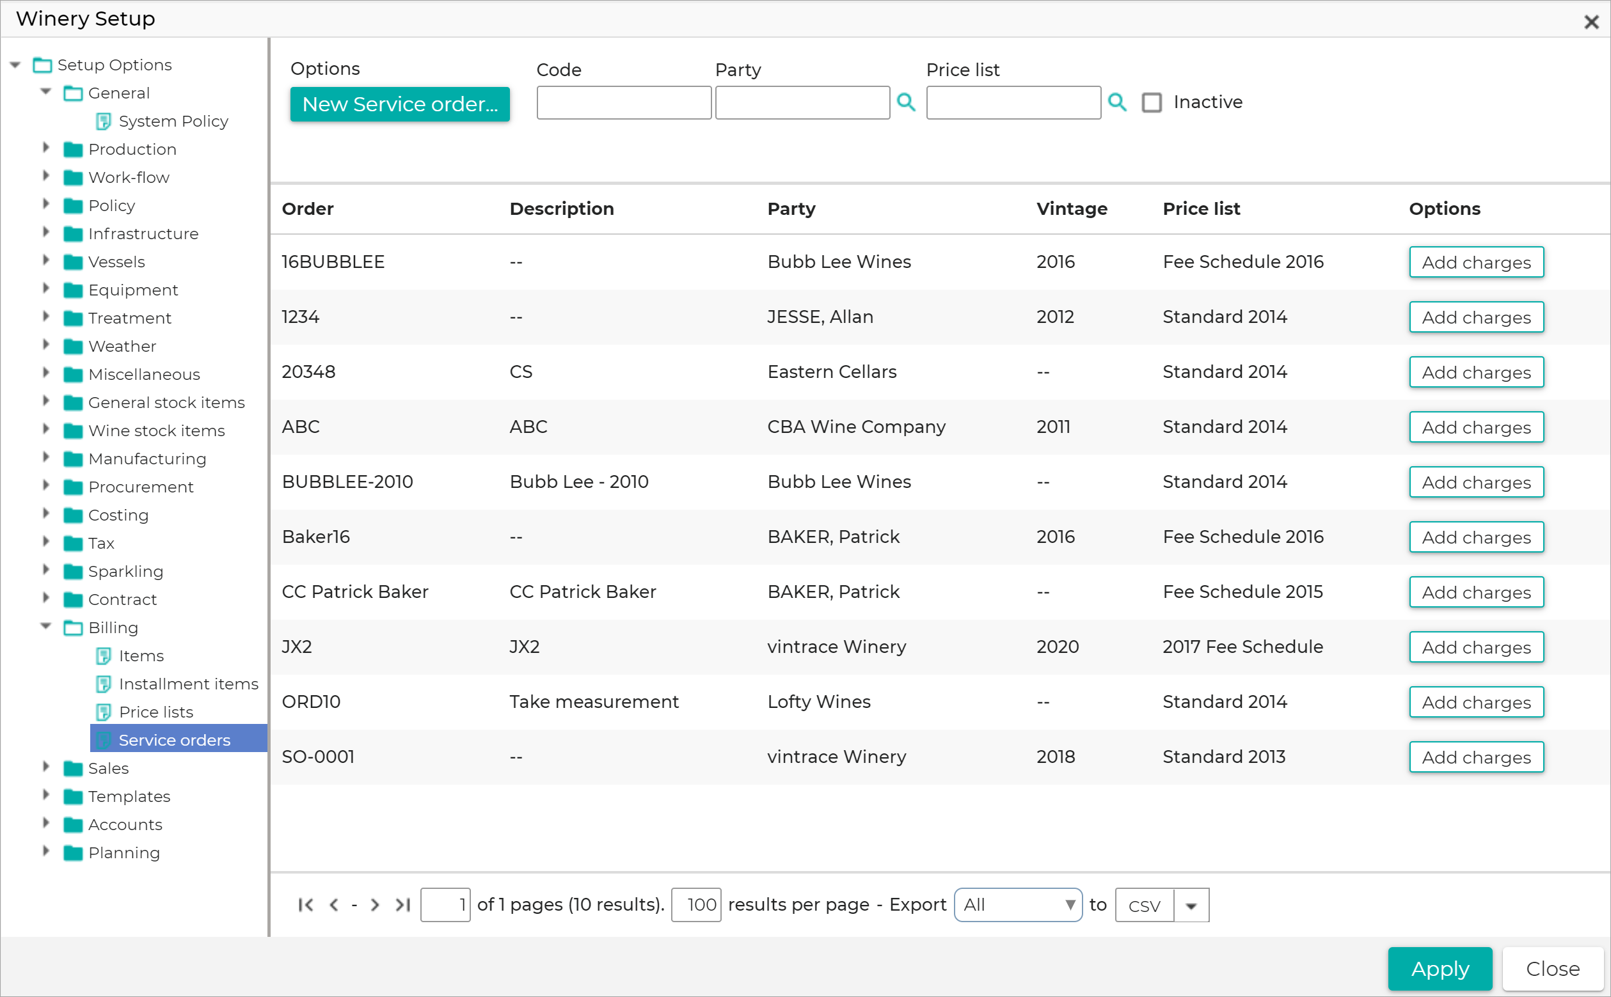Click New Service order button

[400, 104]
